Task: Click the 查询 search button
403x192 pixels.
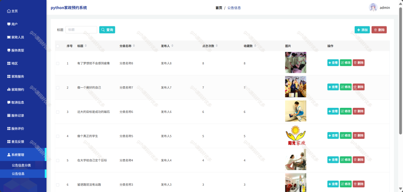Action: (x=107, y=30)
